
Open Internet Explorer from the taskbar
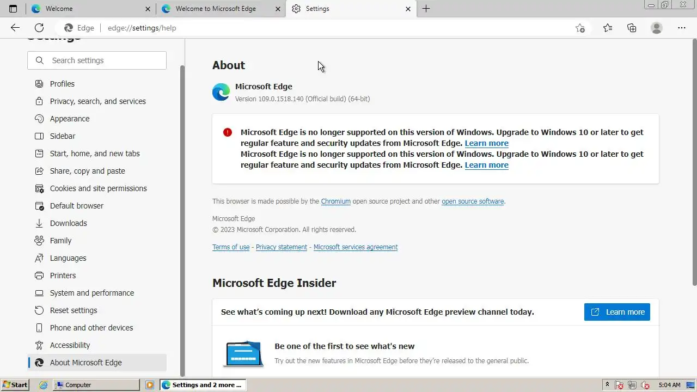click(44, 385)
